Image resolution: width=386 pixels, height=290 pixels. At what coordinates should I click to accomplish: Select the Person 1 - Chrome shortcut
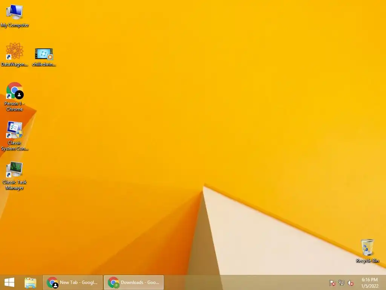point(15,97)
